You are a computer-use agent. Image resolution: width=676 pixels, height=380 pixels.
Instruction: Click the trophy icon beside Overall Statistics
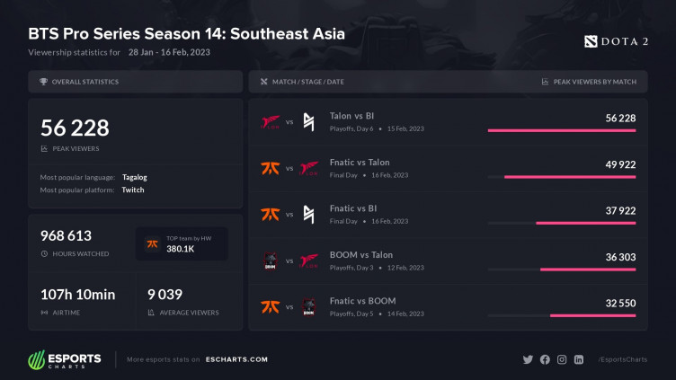click(44, 82)
